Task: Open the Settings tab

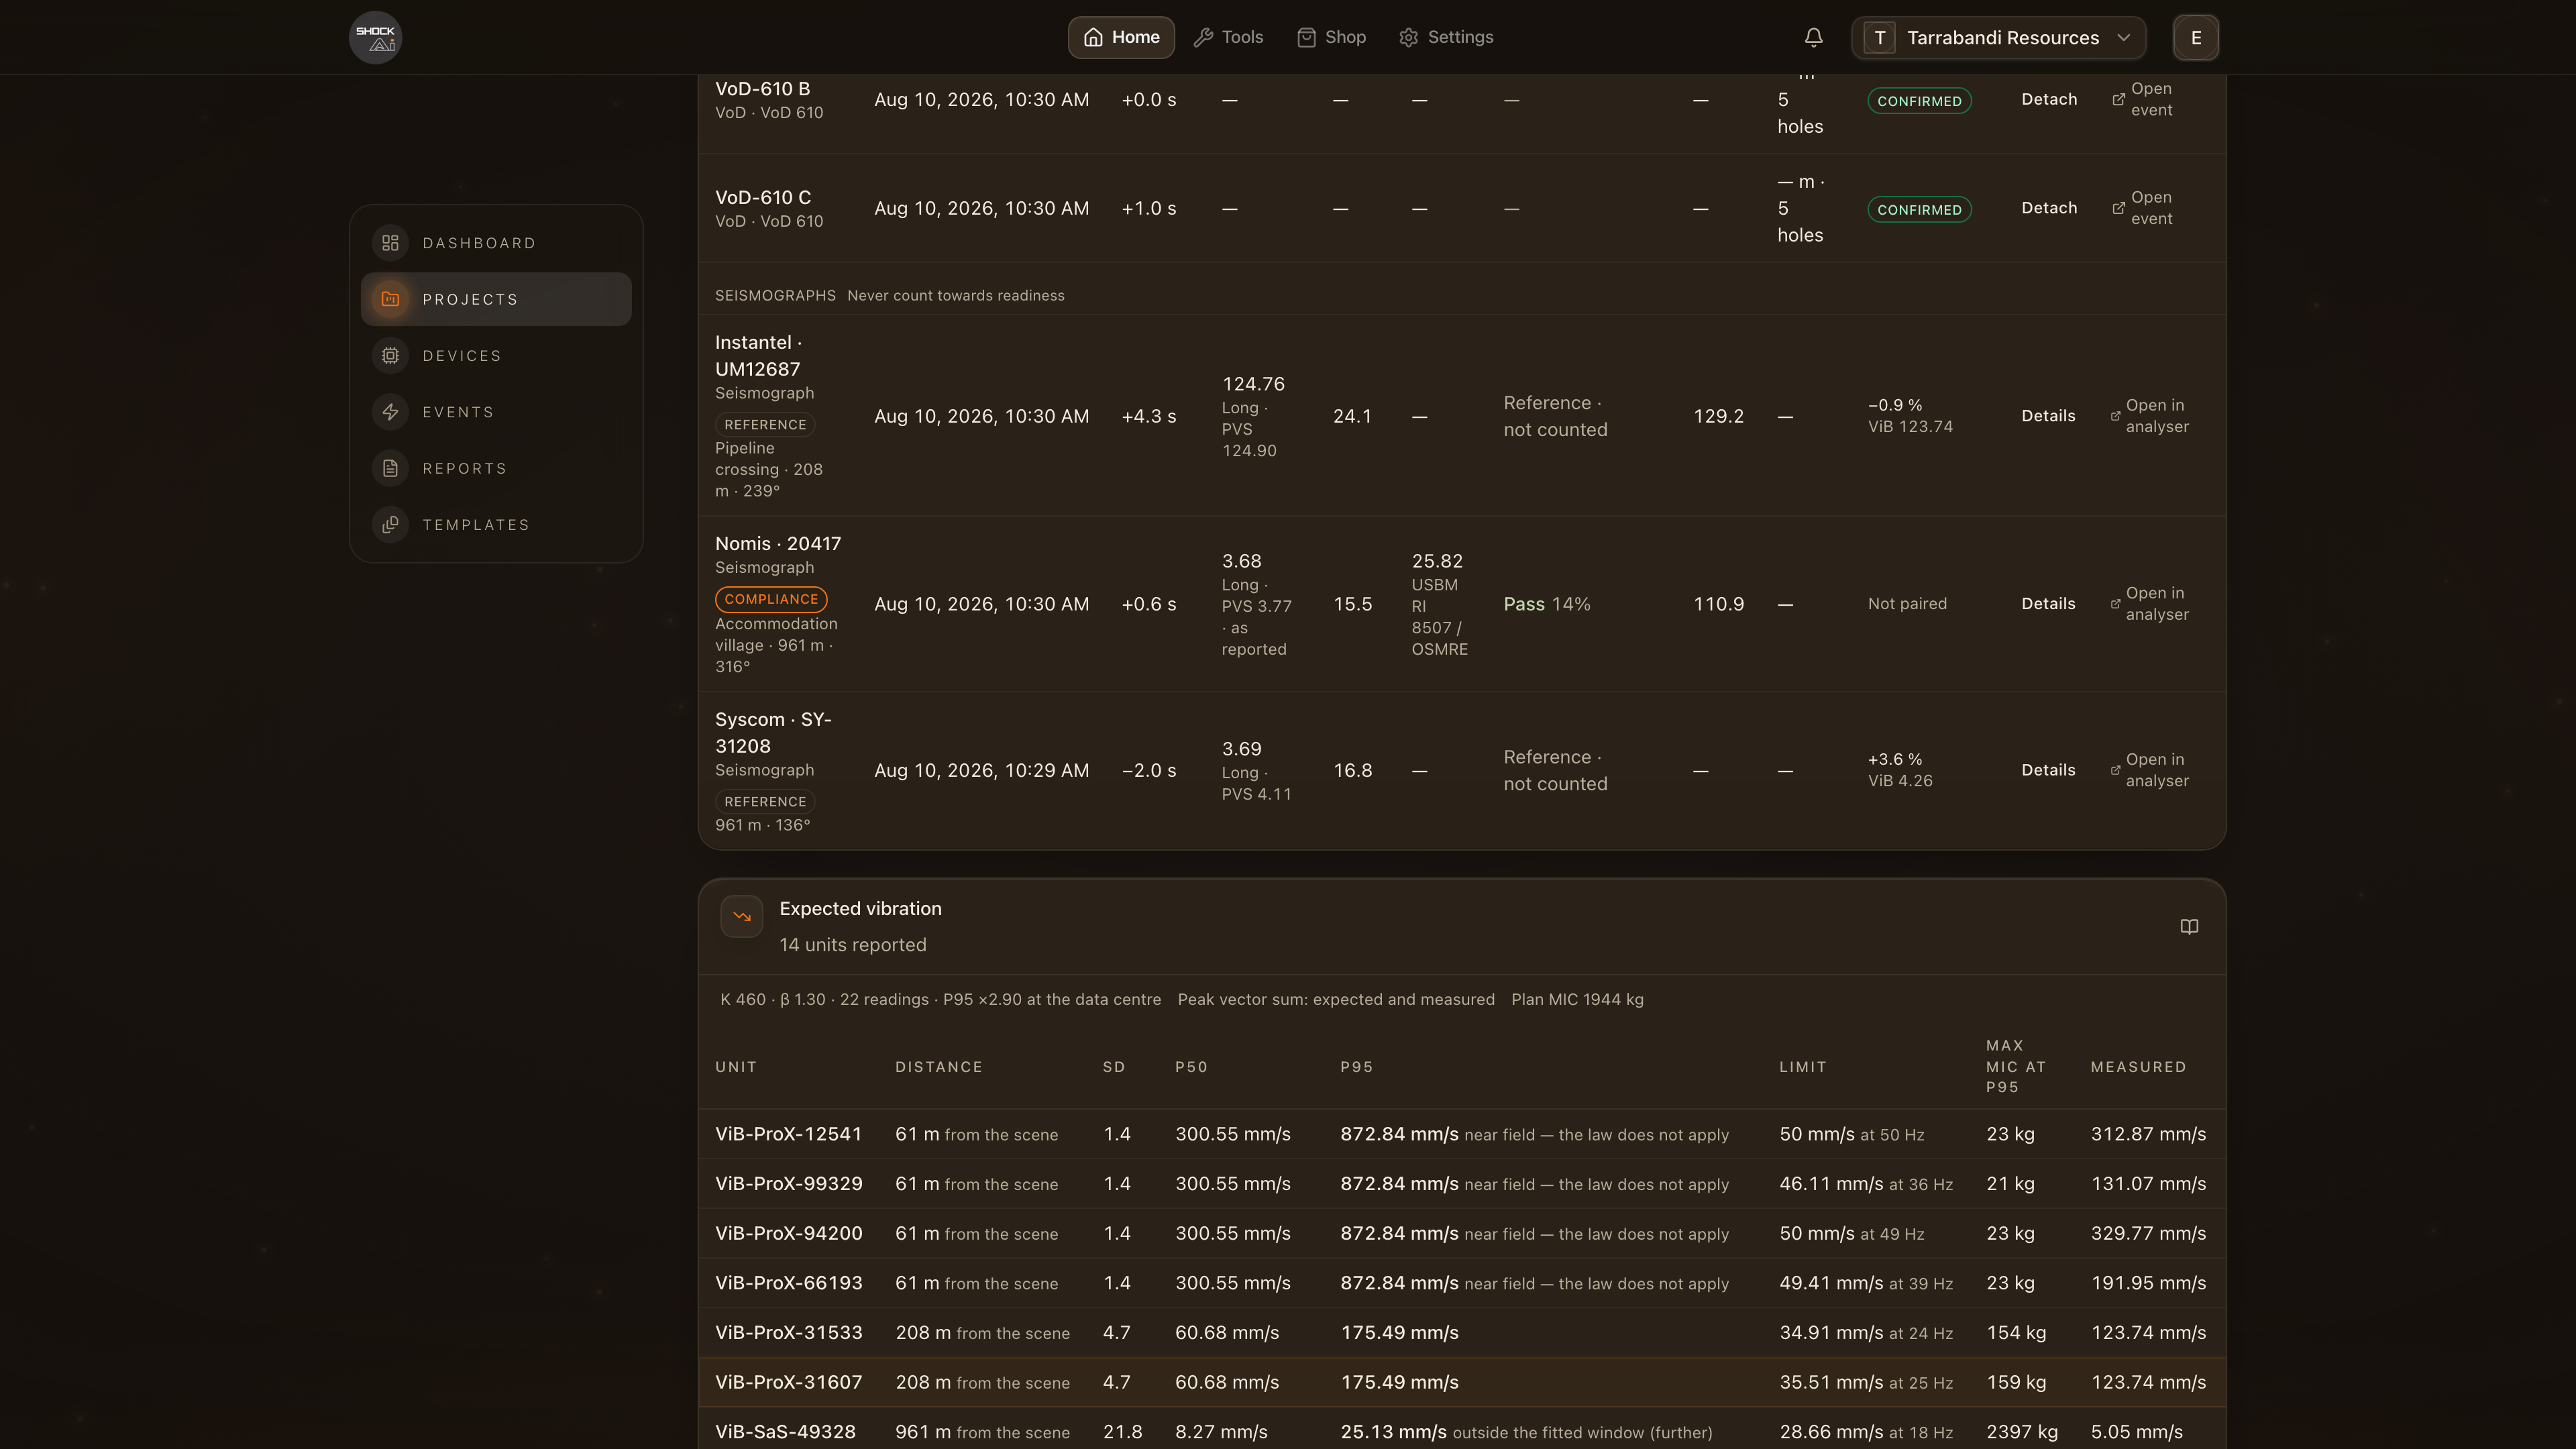Action: coord(1446,37)
